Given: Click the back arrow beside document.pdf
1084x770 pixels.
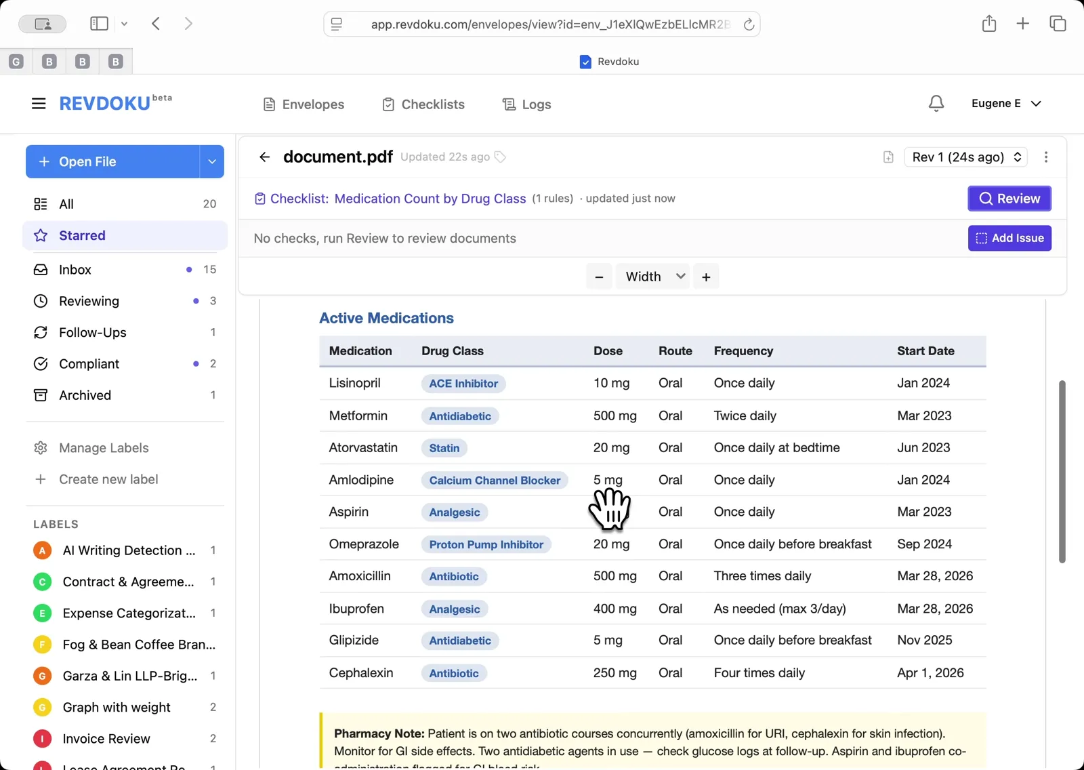Looking at the screenshot, I should pyautogui.click(x=264, y=157).
